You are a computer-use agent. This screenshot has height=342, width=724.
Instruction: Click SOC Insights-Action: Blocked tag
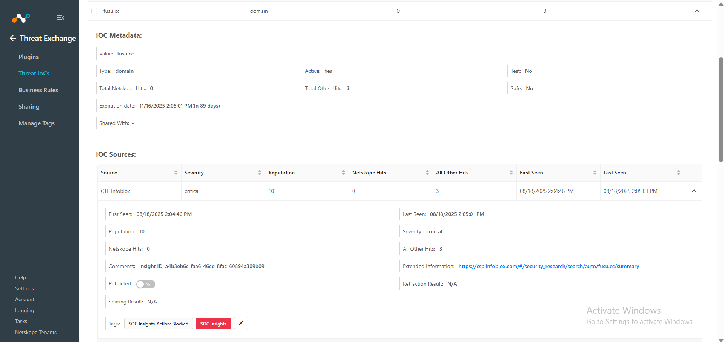click(x=159, y=324)
